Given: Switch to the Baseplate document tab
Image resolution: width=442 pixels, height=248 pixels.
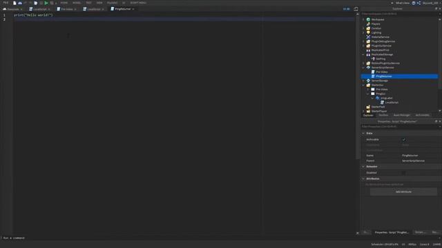Looking at the screenshot, I should point(12,9).
